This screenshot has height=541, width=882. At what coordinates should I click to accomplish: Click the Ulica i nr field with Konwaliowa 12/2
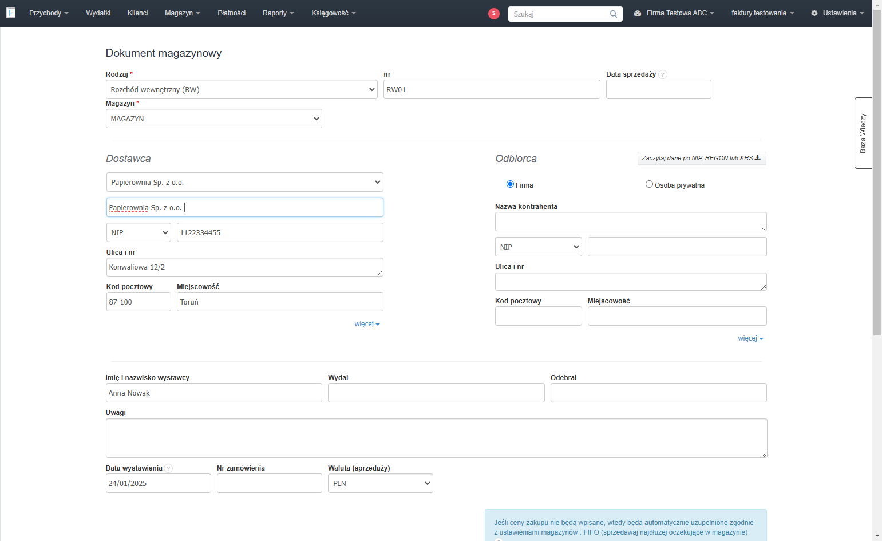pyautogui.click(x=245, y=267)
